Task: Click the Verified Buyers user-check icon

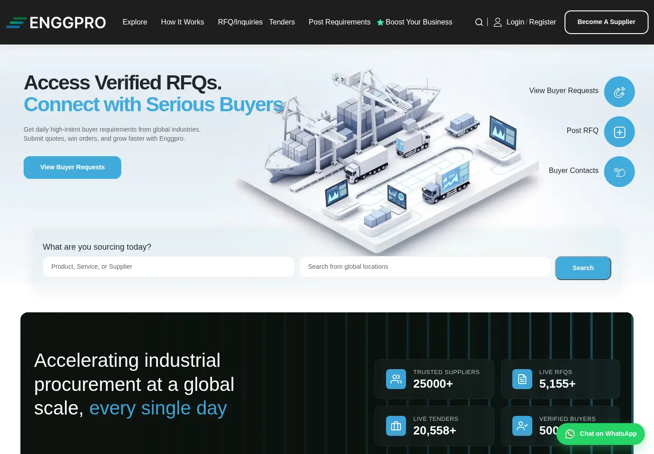Action: 522,426
